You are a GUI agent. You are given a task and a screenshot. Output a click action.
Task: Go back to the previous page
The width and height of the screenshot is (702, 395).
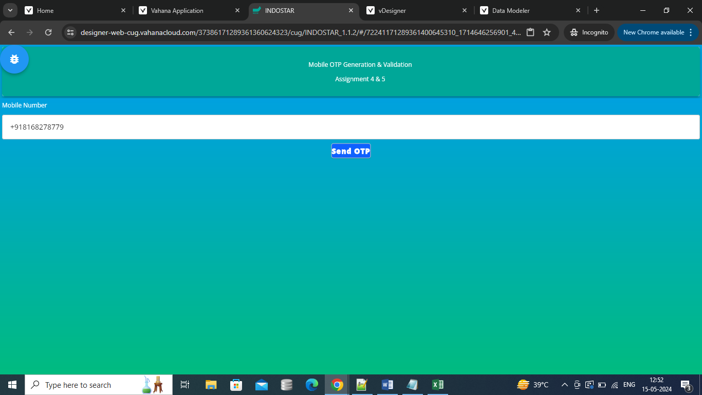[x=11, y=32]
